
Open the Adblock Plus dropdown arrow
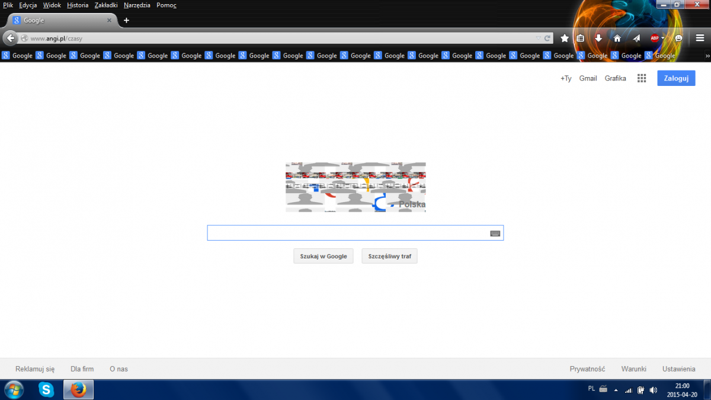tap(663, 38)
